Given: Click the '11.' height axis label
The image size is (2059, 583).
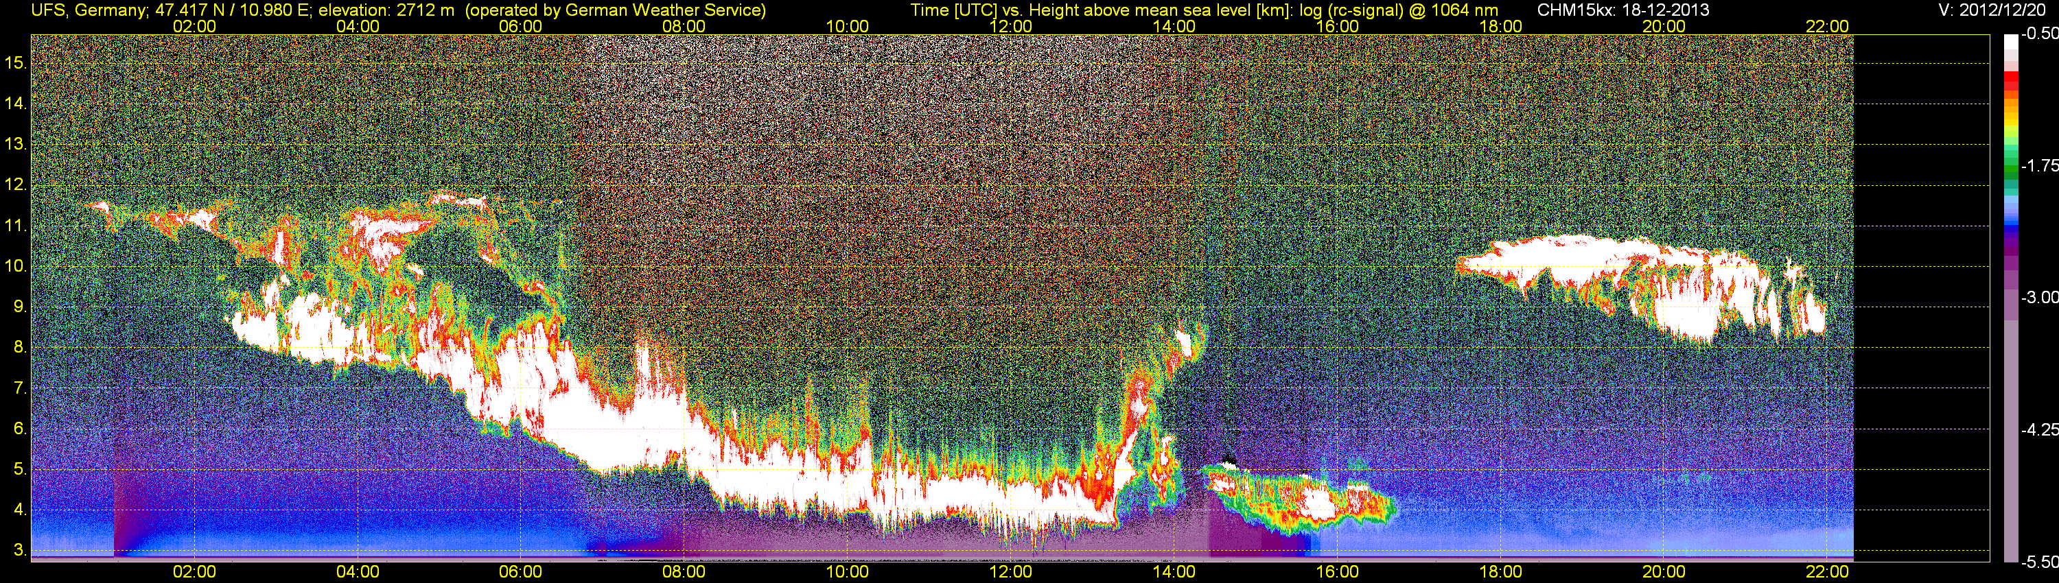Looking at the screenshot, I should point(16,225).
